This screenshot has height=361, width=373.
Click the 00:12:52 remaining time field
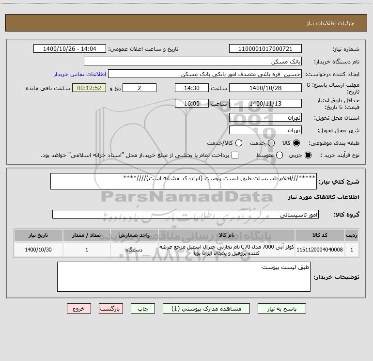[89, 88]
